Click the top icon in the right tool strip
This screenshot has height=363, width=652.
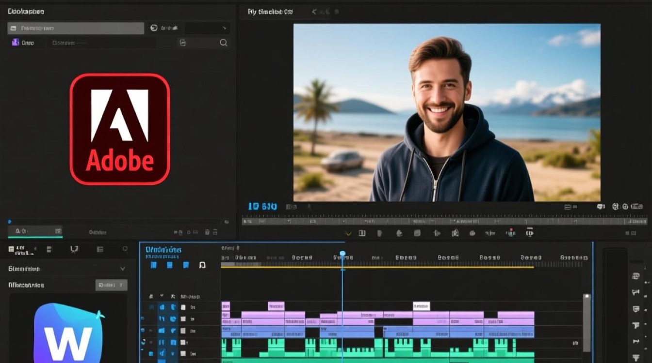pos(636,276)
